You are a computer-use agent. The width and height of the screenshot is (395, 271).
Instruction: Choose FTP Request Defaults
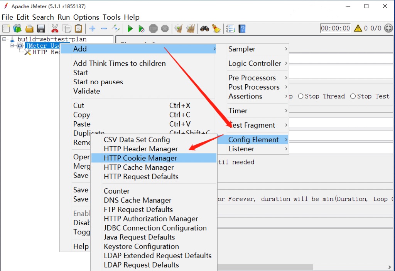coord(154,209)
